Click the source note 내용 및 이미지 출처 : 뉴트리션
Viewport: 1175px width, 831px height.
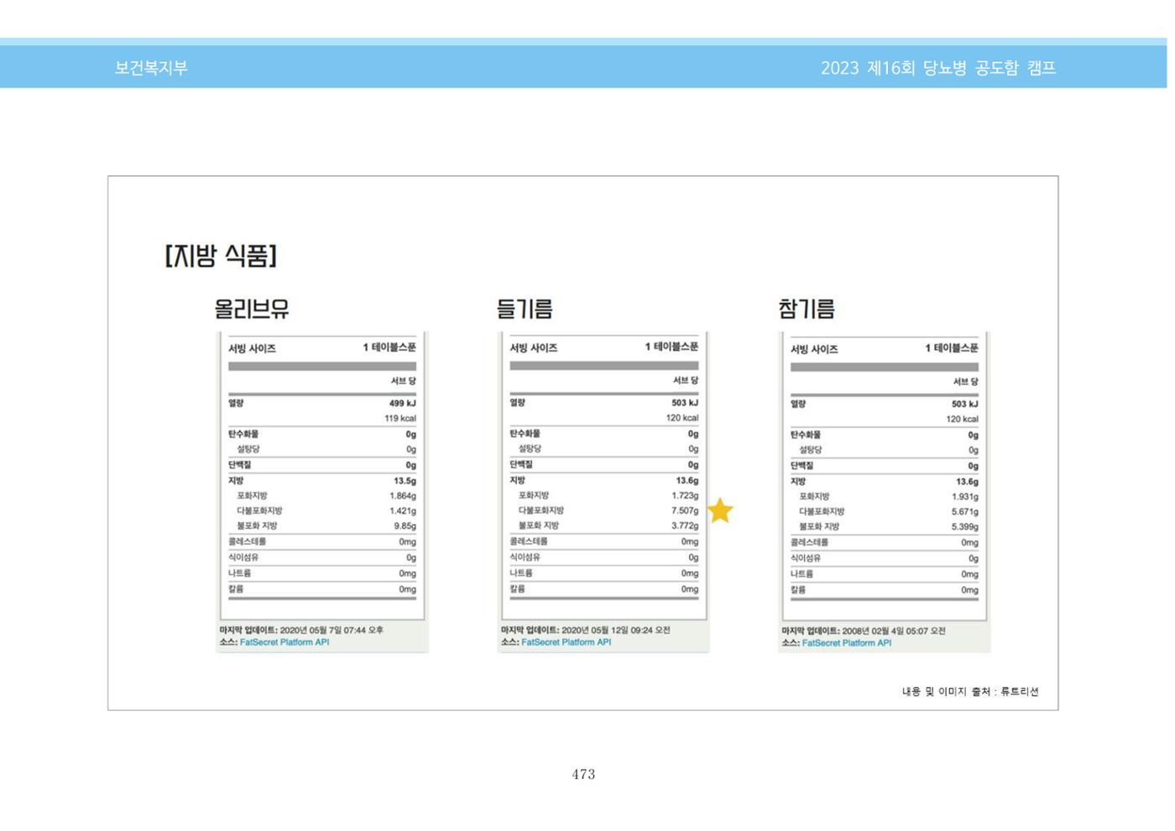970,692
